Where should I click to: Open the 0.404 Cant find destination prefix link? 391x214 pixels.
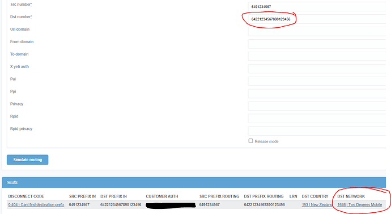pos(36,205)
